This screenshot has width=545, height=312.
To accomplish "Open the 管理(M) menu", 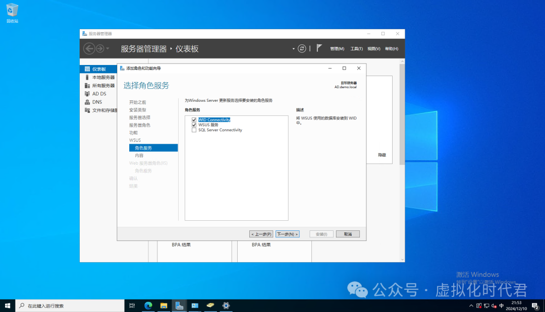I will coord(337,48).
